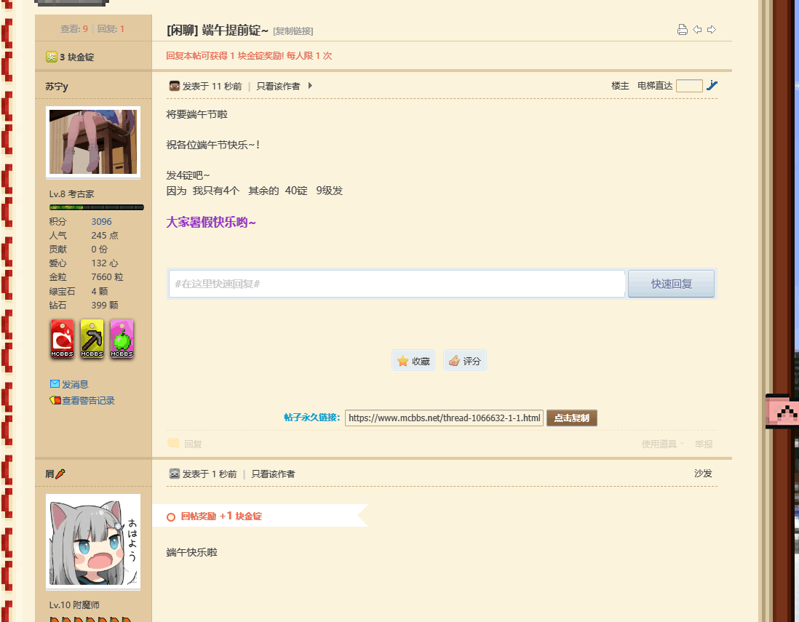Click second post author's head icon
The image size is (799, 622).
(174, 474)
